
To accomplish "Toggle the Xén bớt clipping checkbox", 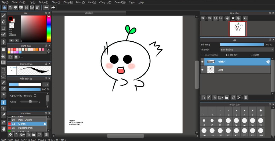I will point(228,55).
